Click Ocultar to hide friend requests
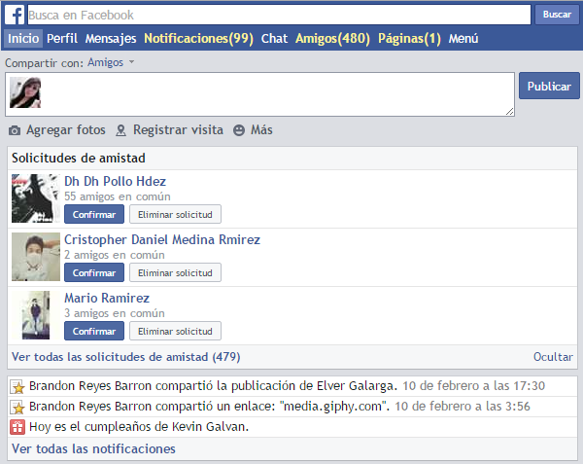Image resolution: width=583 pixels, height=464 pixels. 553,357
